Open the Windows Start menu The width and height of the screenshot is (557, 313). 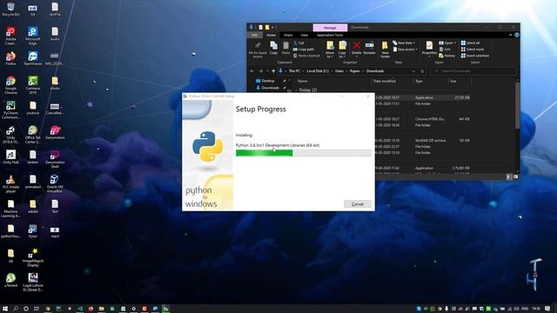[x=5, y=309]
